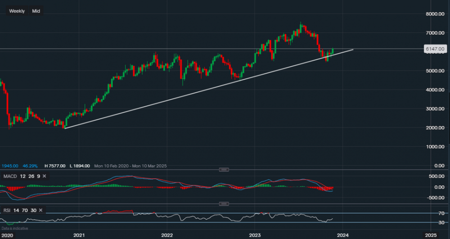Viewport: 450px width, 239px height.
Task: Grab the resize handle above MACD panel
Action: coord(223,170)
